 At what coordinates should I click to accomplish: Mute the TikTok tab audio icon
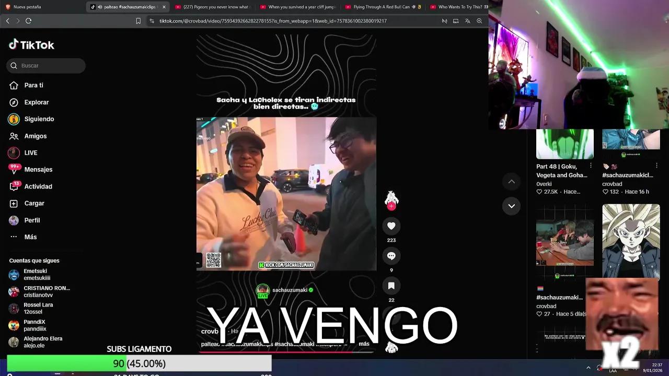tap(99, 7)
